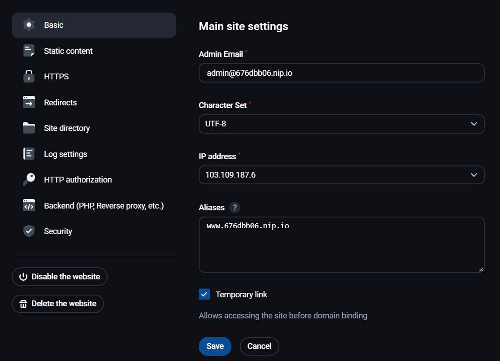Click the HTTPS padlock icon
500x361 pixels.
pos(29,77)
